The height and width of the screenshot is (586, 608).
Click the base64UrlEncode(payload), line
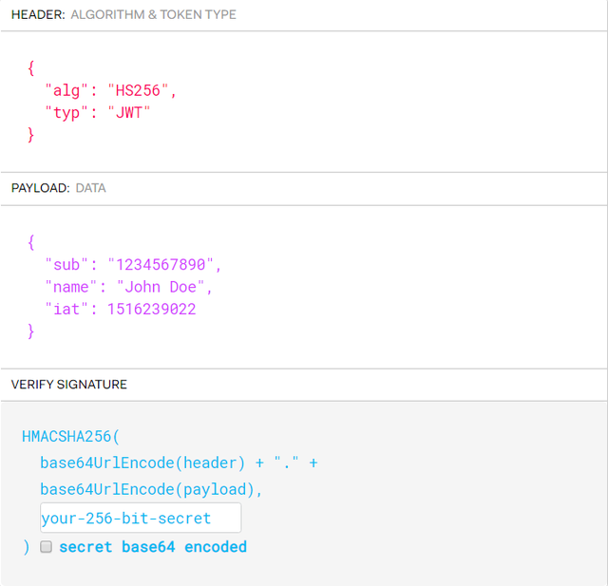(x=151, y=489)
